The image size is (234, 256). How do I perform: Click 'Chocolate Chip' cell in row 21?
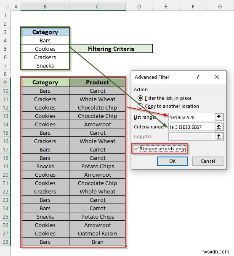98,183
